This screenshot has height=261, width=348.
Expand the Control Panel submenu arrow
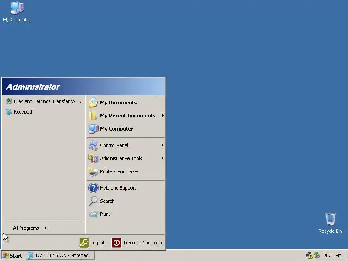point(162,145)
